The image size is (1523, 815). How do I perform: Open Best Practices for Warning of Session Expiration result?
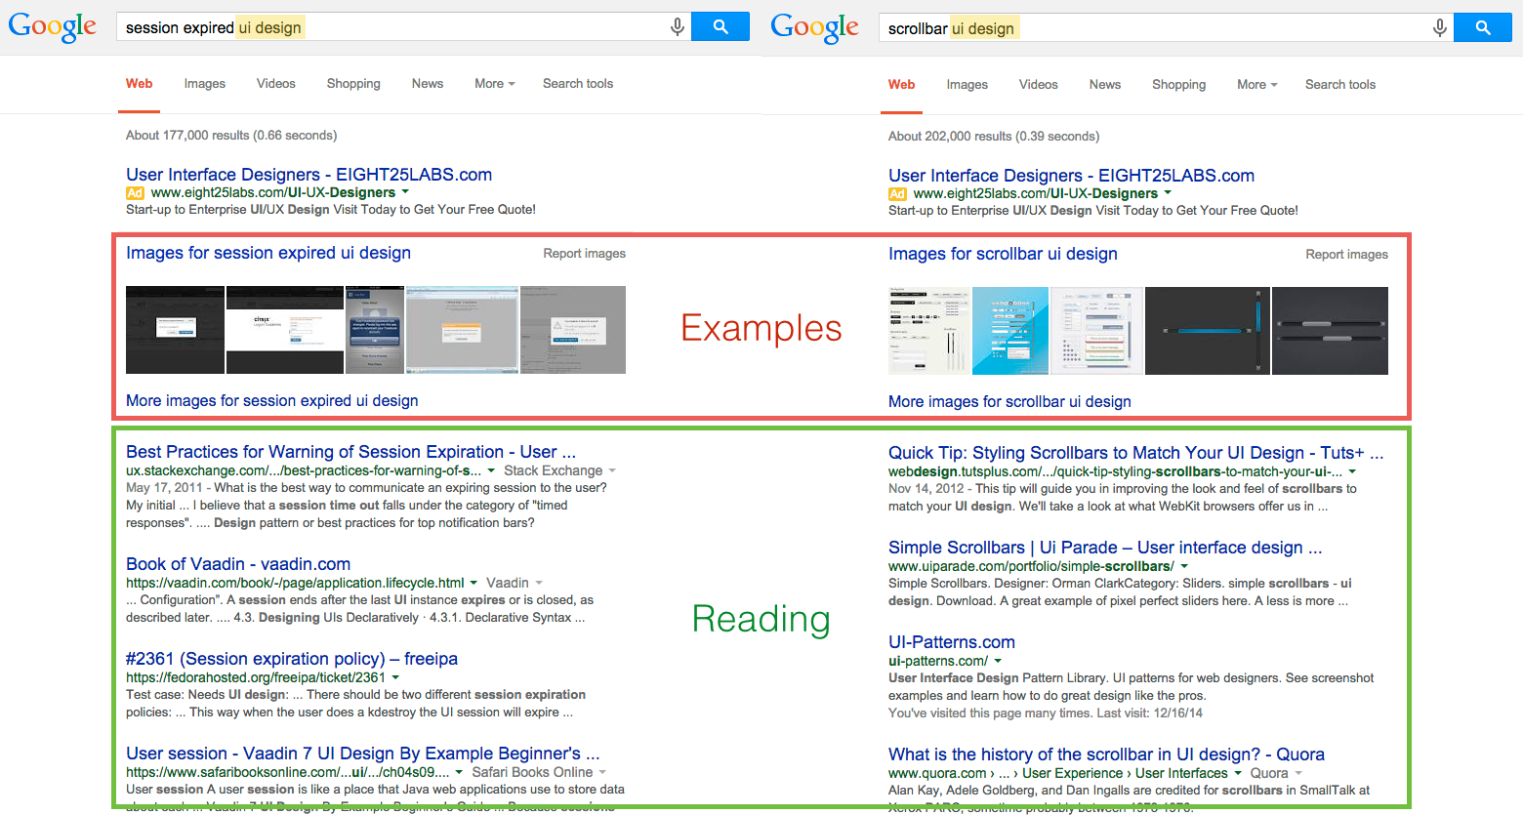(350, 452)
